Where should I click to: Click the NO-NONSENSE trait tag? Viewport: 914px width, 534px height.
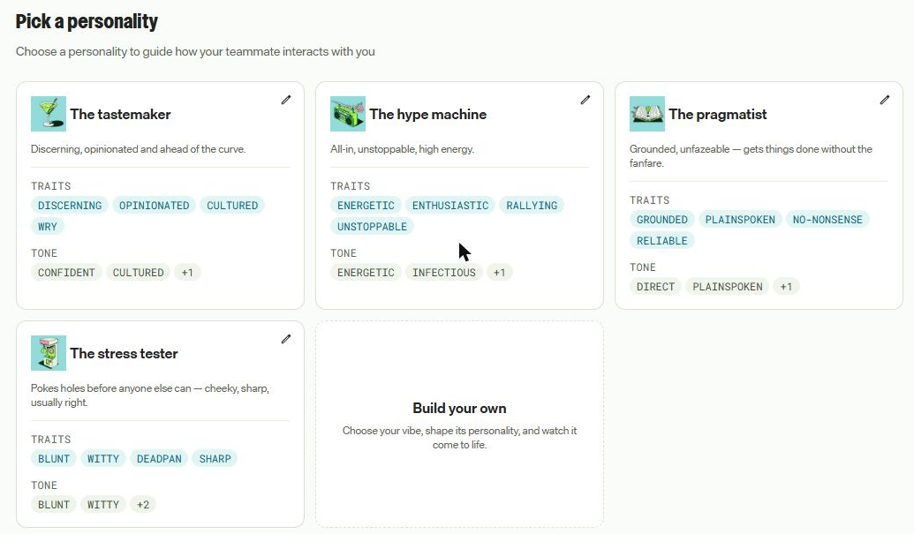tap(827, 220)
